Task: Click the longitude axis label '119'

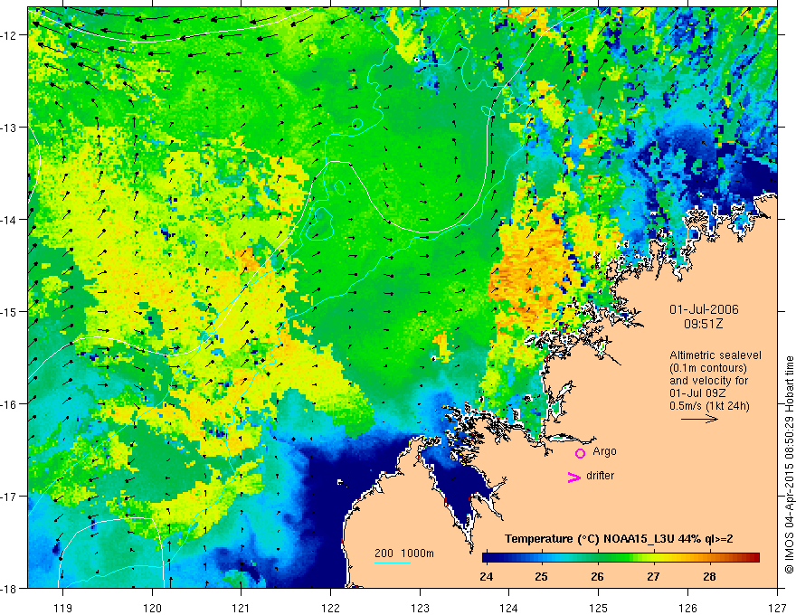Action: point(62,609)
